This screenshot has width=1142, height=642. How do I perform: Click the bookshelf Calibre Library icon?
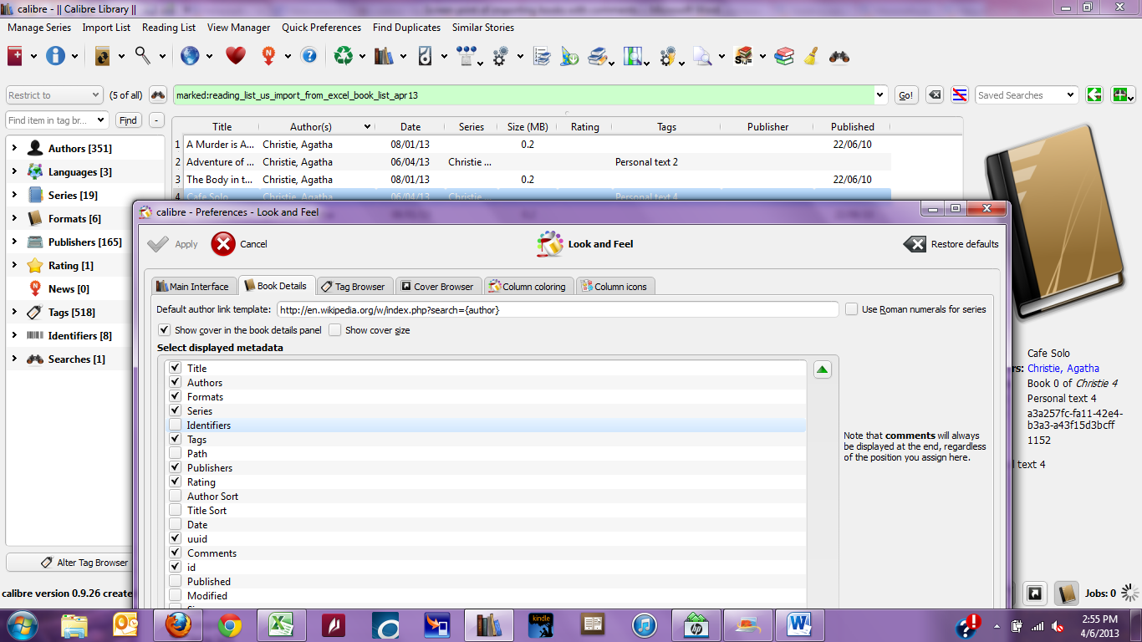[x=385, y=56]
